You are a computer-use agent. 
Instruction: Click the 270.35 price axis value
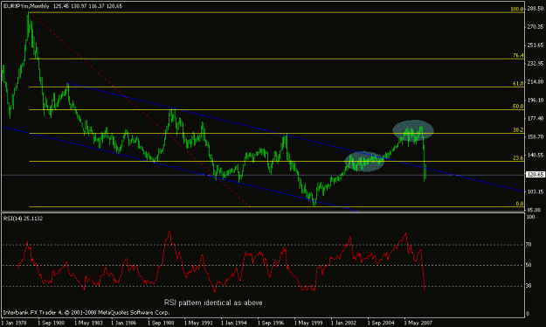536,27
